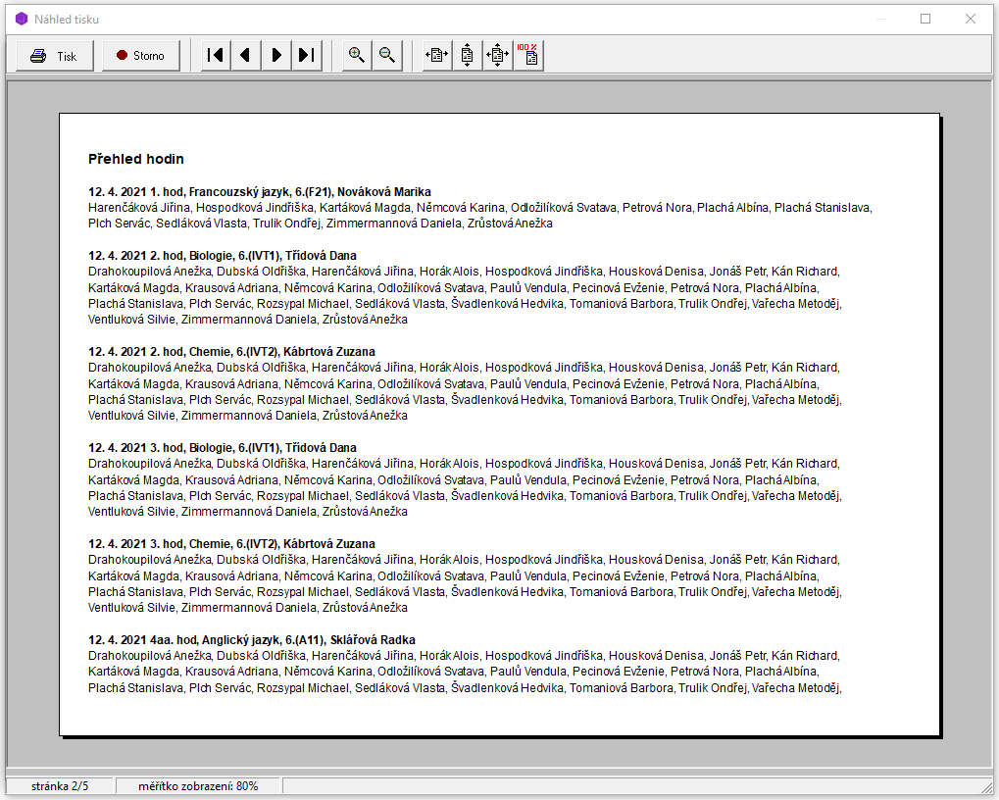Zoom out with the minus magnifier
This screenshot has height=800, width=999.
[387, 56]
